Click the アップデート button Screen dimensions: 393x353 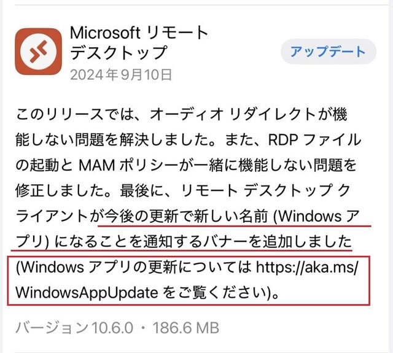329,52
